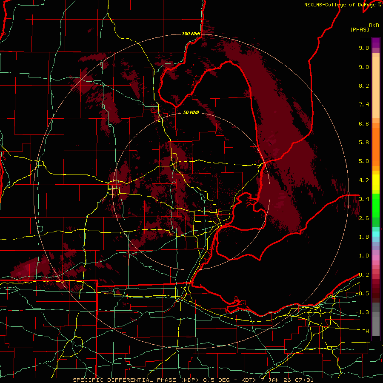
Task: Click the 7 JAN 26 date text
Action: coord(276,380)
